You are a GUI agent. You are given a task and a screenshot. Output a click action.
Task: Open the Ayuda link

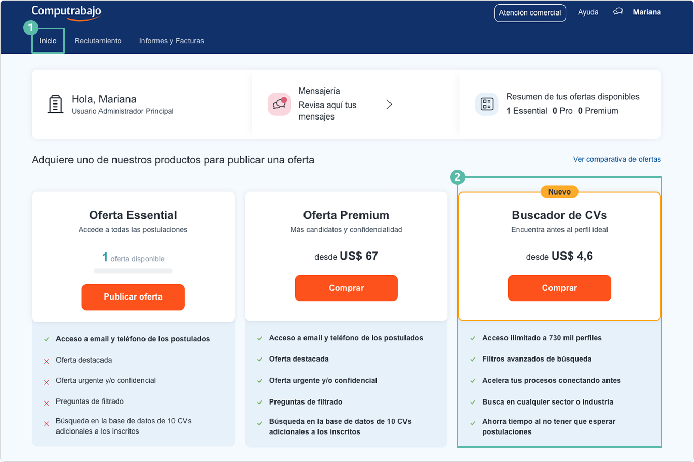tap(588, 12)
